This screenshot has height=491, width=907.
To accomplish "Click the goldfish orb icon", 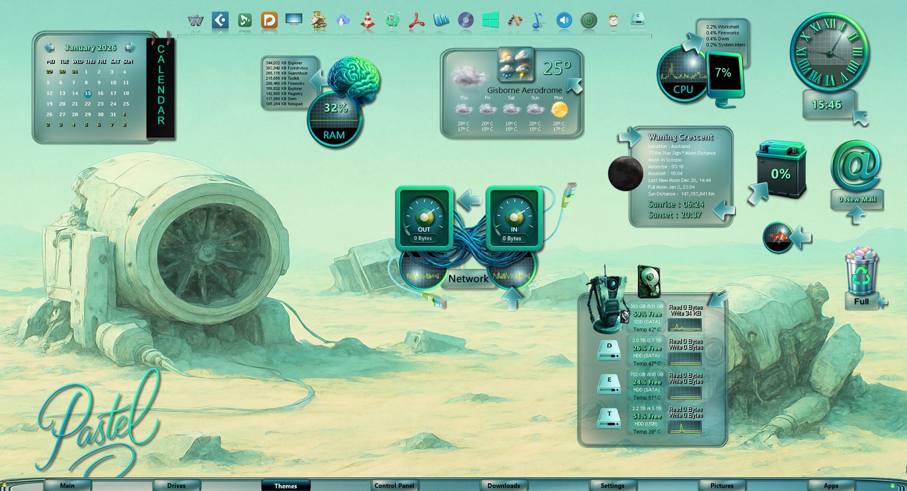I will pos(777,237).
